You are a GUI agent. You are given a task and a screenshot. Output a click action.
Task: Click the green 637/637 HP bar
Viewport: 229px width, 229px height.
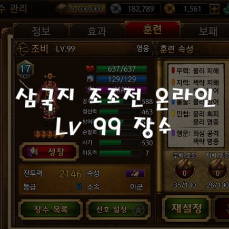pos(122,69)
